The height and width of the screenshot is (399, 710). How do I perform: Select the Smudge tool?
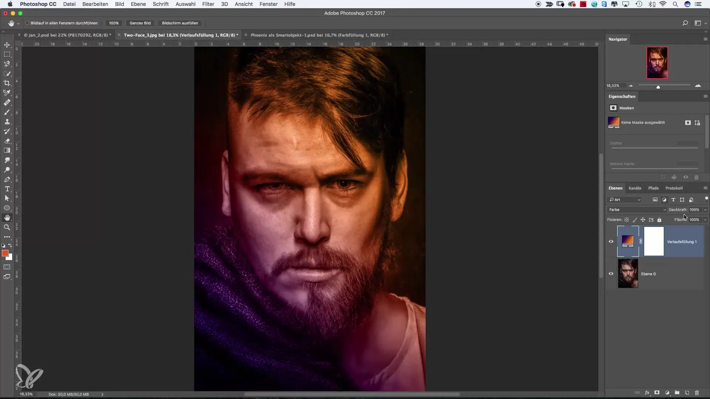coord(7,160)
